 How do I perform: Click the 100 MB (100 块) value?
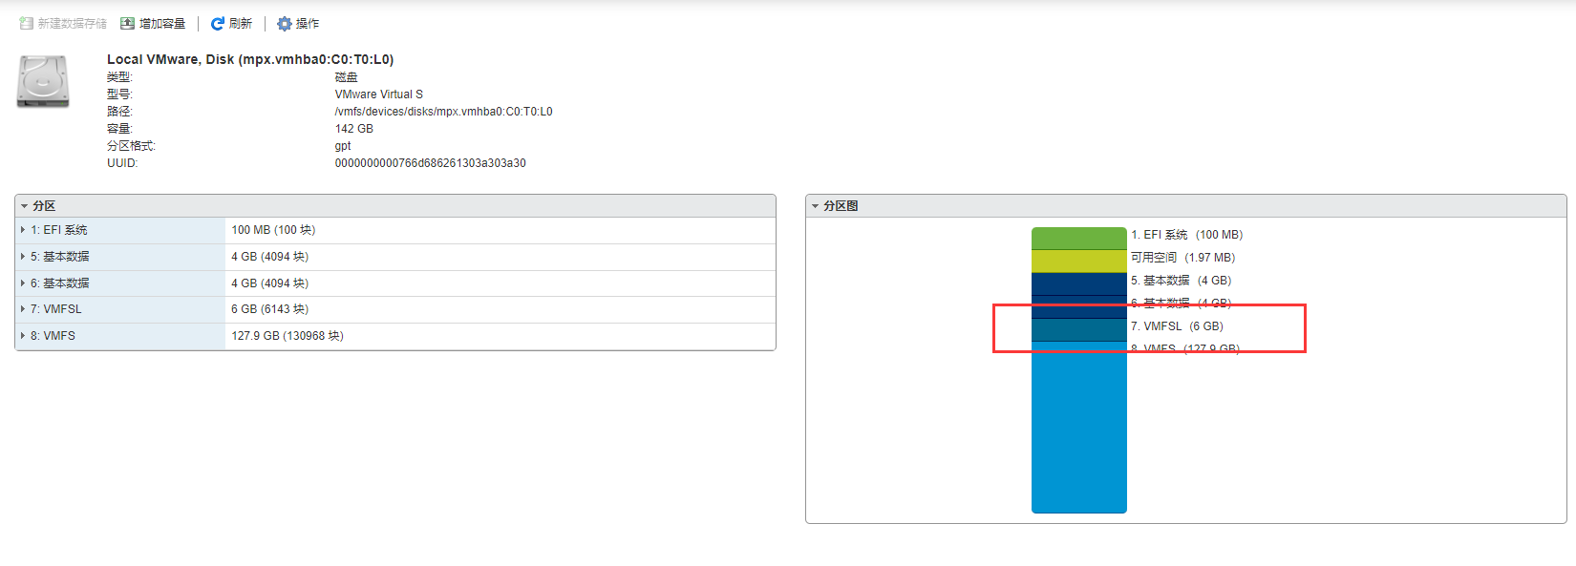(273, 230)
